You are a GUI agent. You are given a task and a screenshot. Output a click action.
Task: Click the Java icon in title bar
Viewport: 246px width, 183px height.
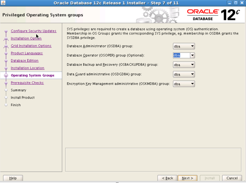click(3, 3)
